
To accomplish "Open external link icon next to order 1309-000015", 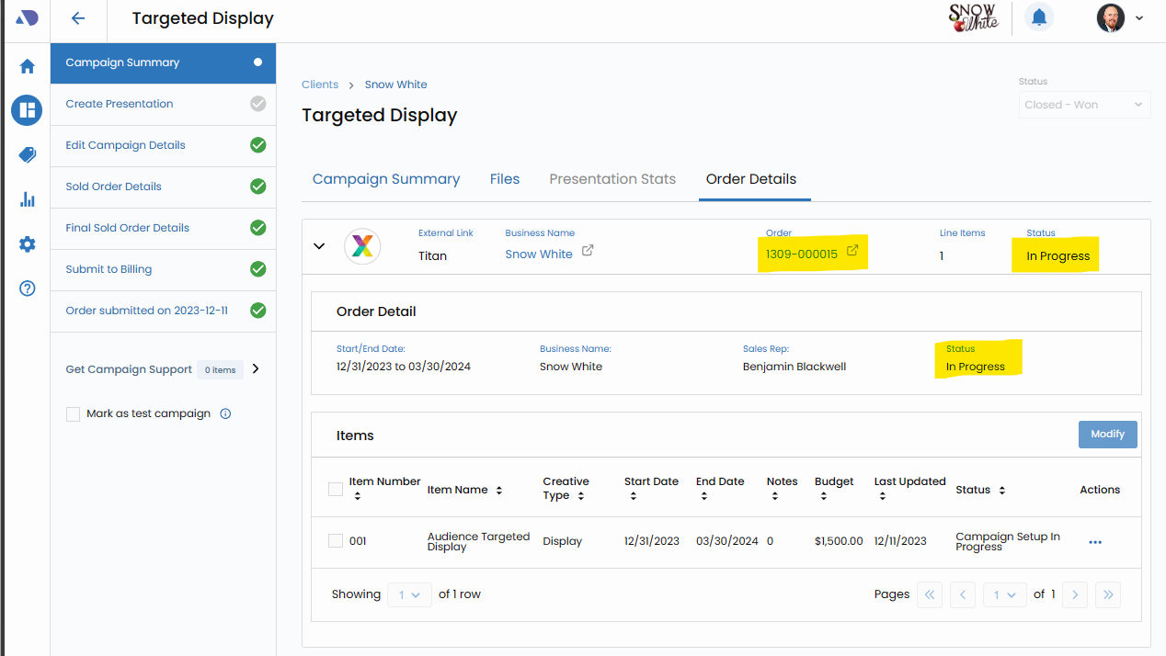I will point(852,251).
